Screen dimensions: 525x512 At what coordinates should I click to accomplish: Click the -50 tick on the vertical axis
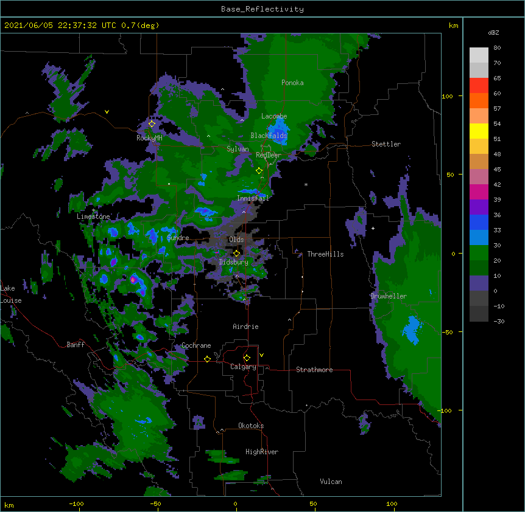[x=447, y=332]
